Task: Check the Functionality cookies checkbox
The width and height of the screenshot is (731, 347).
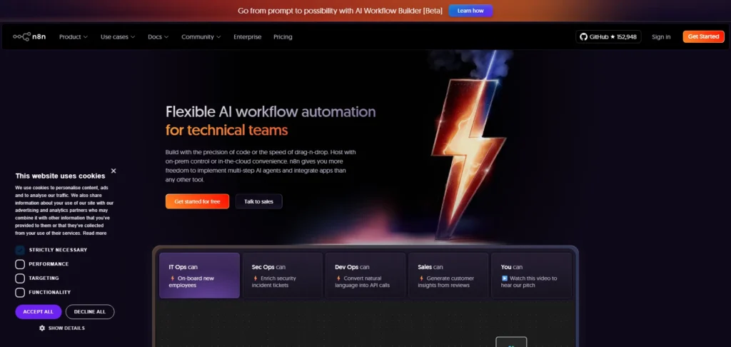Action: point(20,293)
